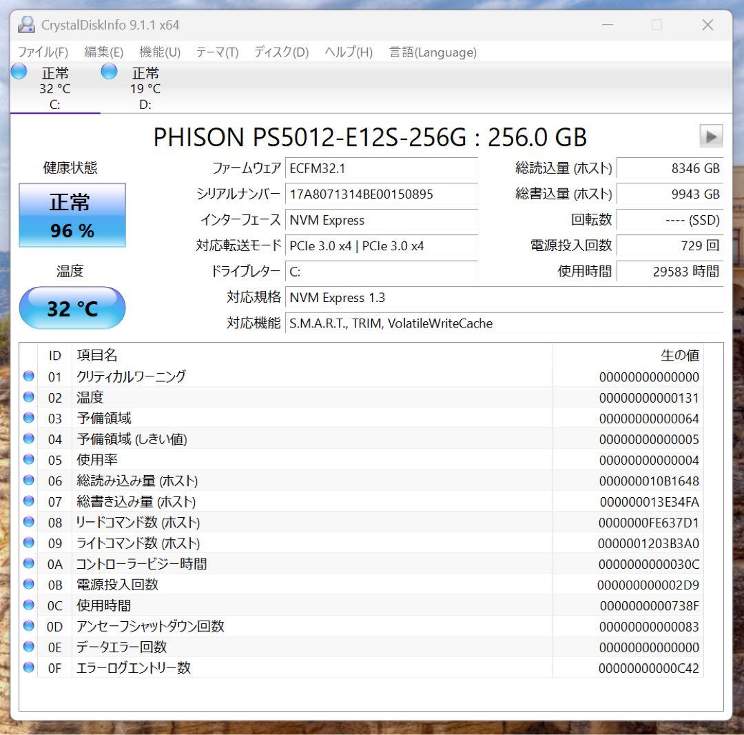Screen dimensions: 744x735
Task: Click the interface field NVM Express
Action: 382,221
